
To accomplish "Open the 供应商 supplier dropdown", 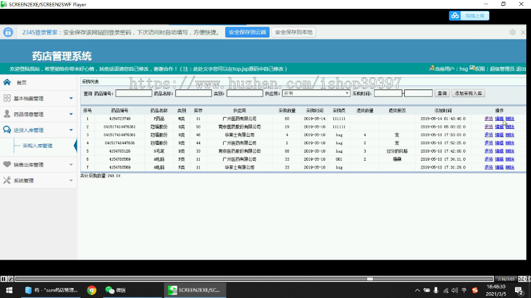I will pyautogui.click(x=316, y=93).
